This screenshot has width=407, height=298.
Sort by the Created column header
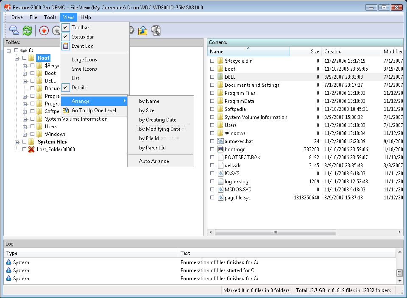click(x=351, y=52)
